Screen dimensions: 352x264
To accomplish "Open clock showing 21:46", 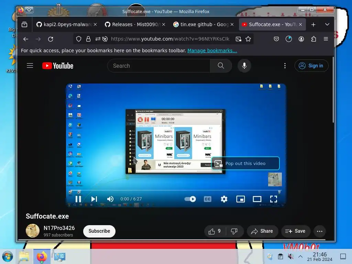I will coord(320,256).
